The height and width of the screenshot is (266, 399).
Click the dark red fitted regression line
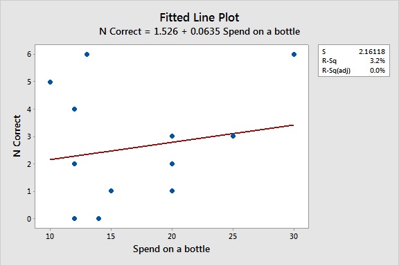point(172,142)
